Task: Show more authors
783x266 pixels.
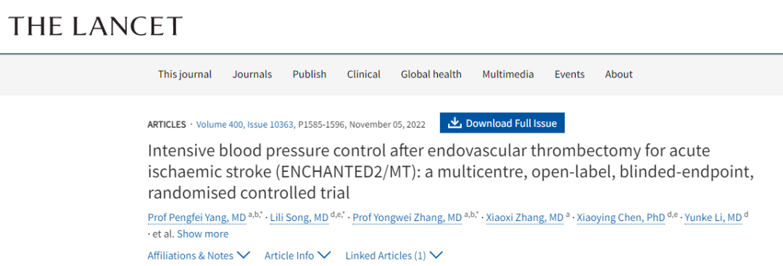Action: tap(203, 233)
